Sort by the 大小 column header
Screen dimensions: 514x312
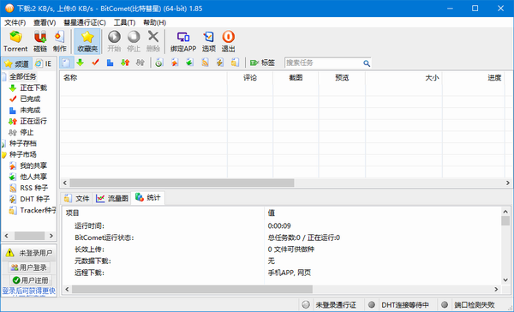point(403,78)
